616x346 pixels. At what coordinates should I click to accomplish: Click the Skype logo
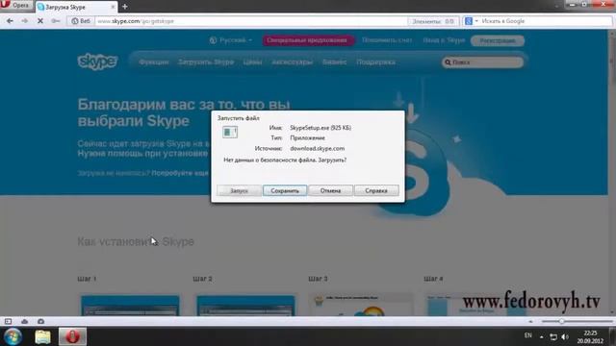click(x=97, y=62)
